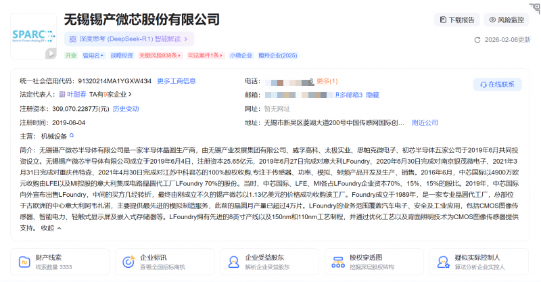Viewport: 541px width, 282px height.
Task: Open 疑似实际控制人 card
Action: (x=479, y=262)
